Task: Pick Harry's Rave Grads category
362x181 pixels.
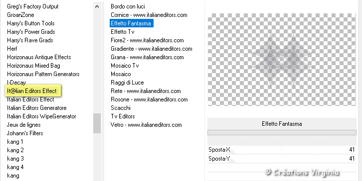Action: (x=30, y=40)
